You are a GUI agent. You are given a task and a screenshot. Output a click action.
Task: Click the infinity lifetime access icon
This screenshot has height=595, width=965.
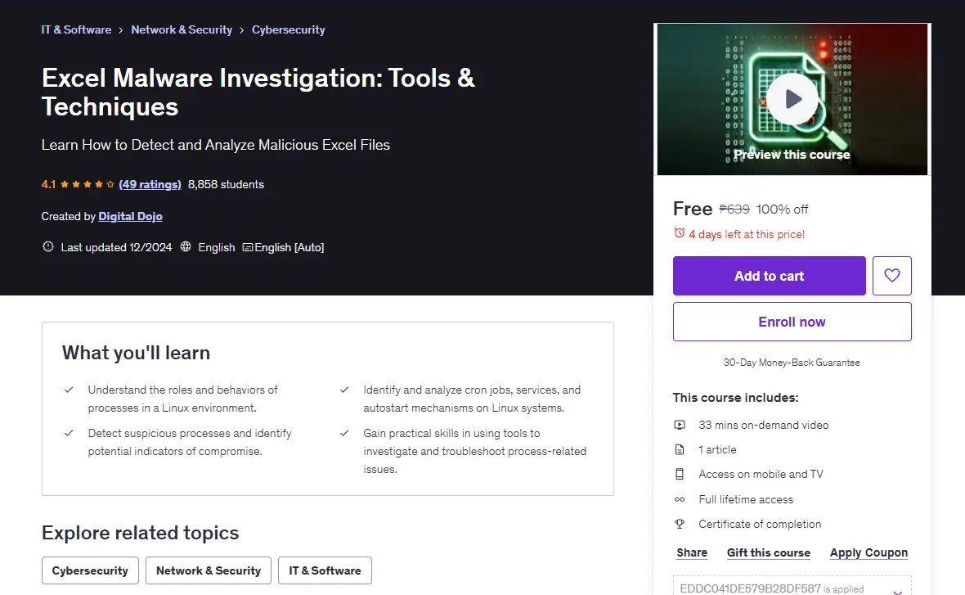[680, 499]
